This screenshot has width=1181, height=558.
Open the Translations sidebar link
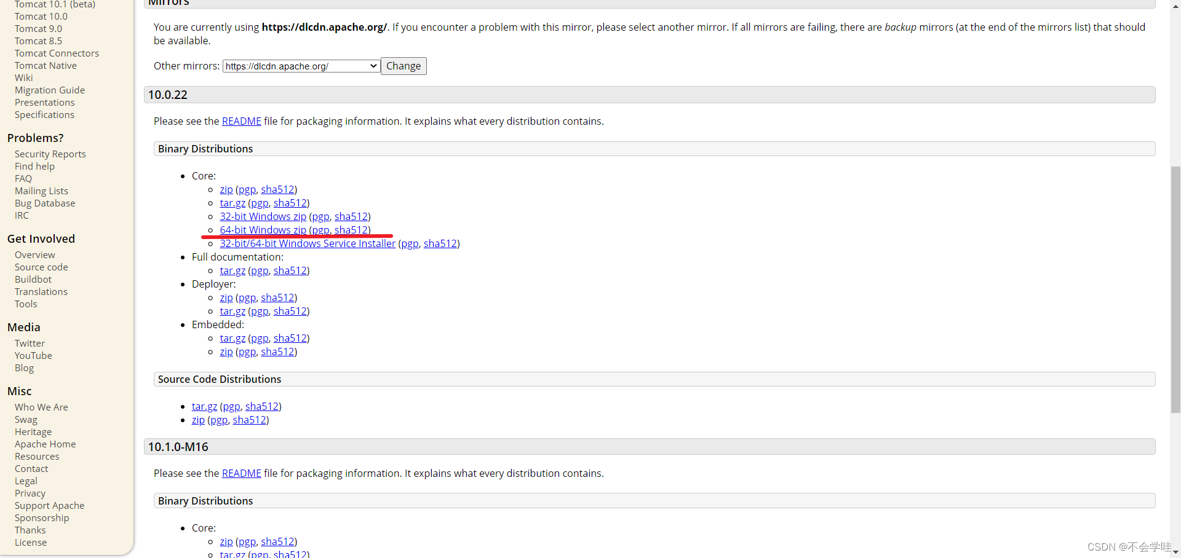(41, 292)
